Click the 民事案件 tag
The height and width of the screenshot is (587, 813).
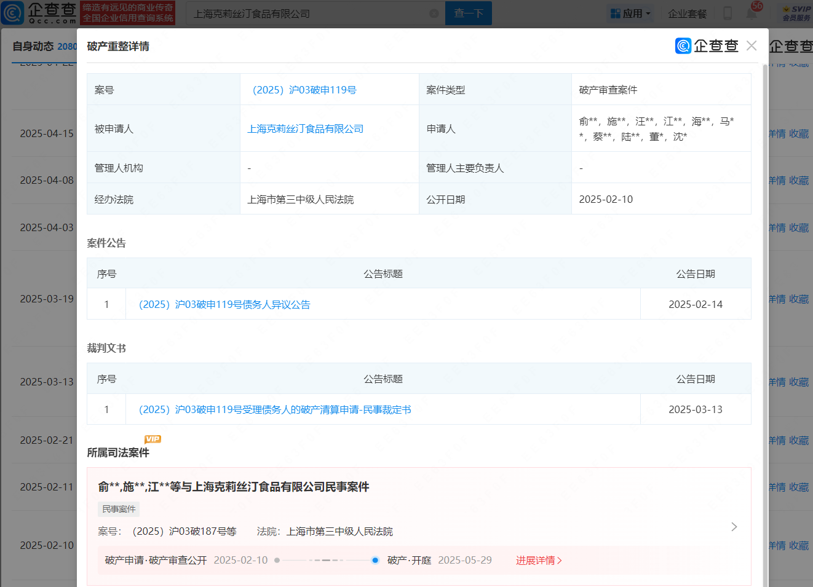click(119, 509)
